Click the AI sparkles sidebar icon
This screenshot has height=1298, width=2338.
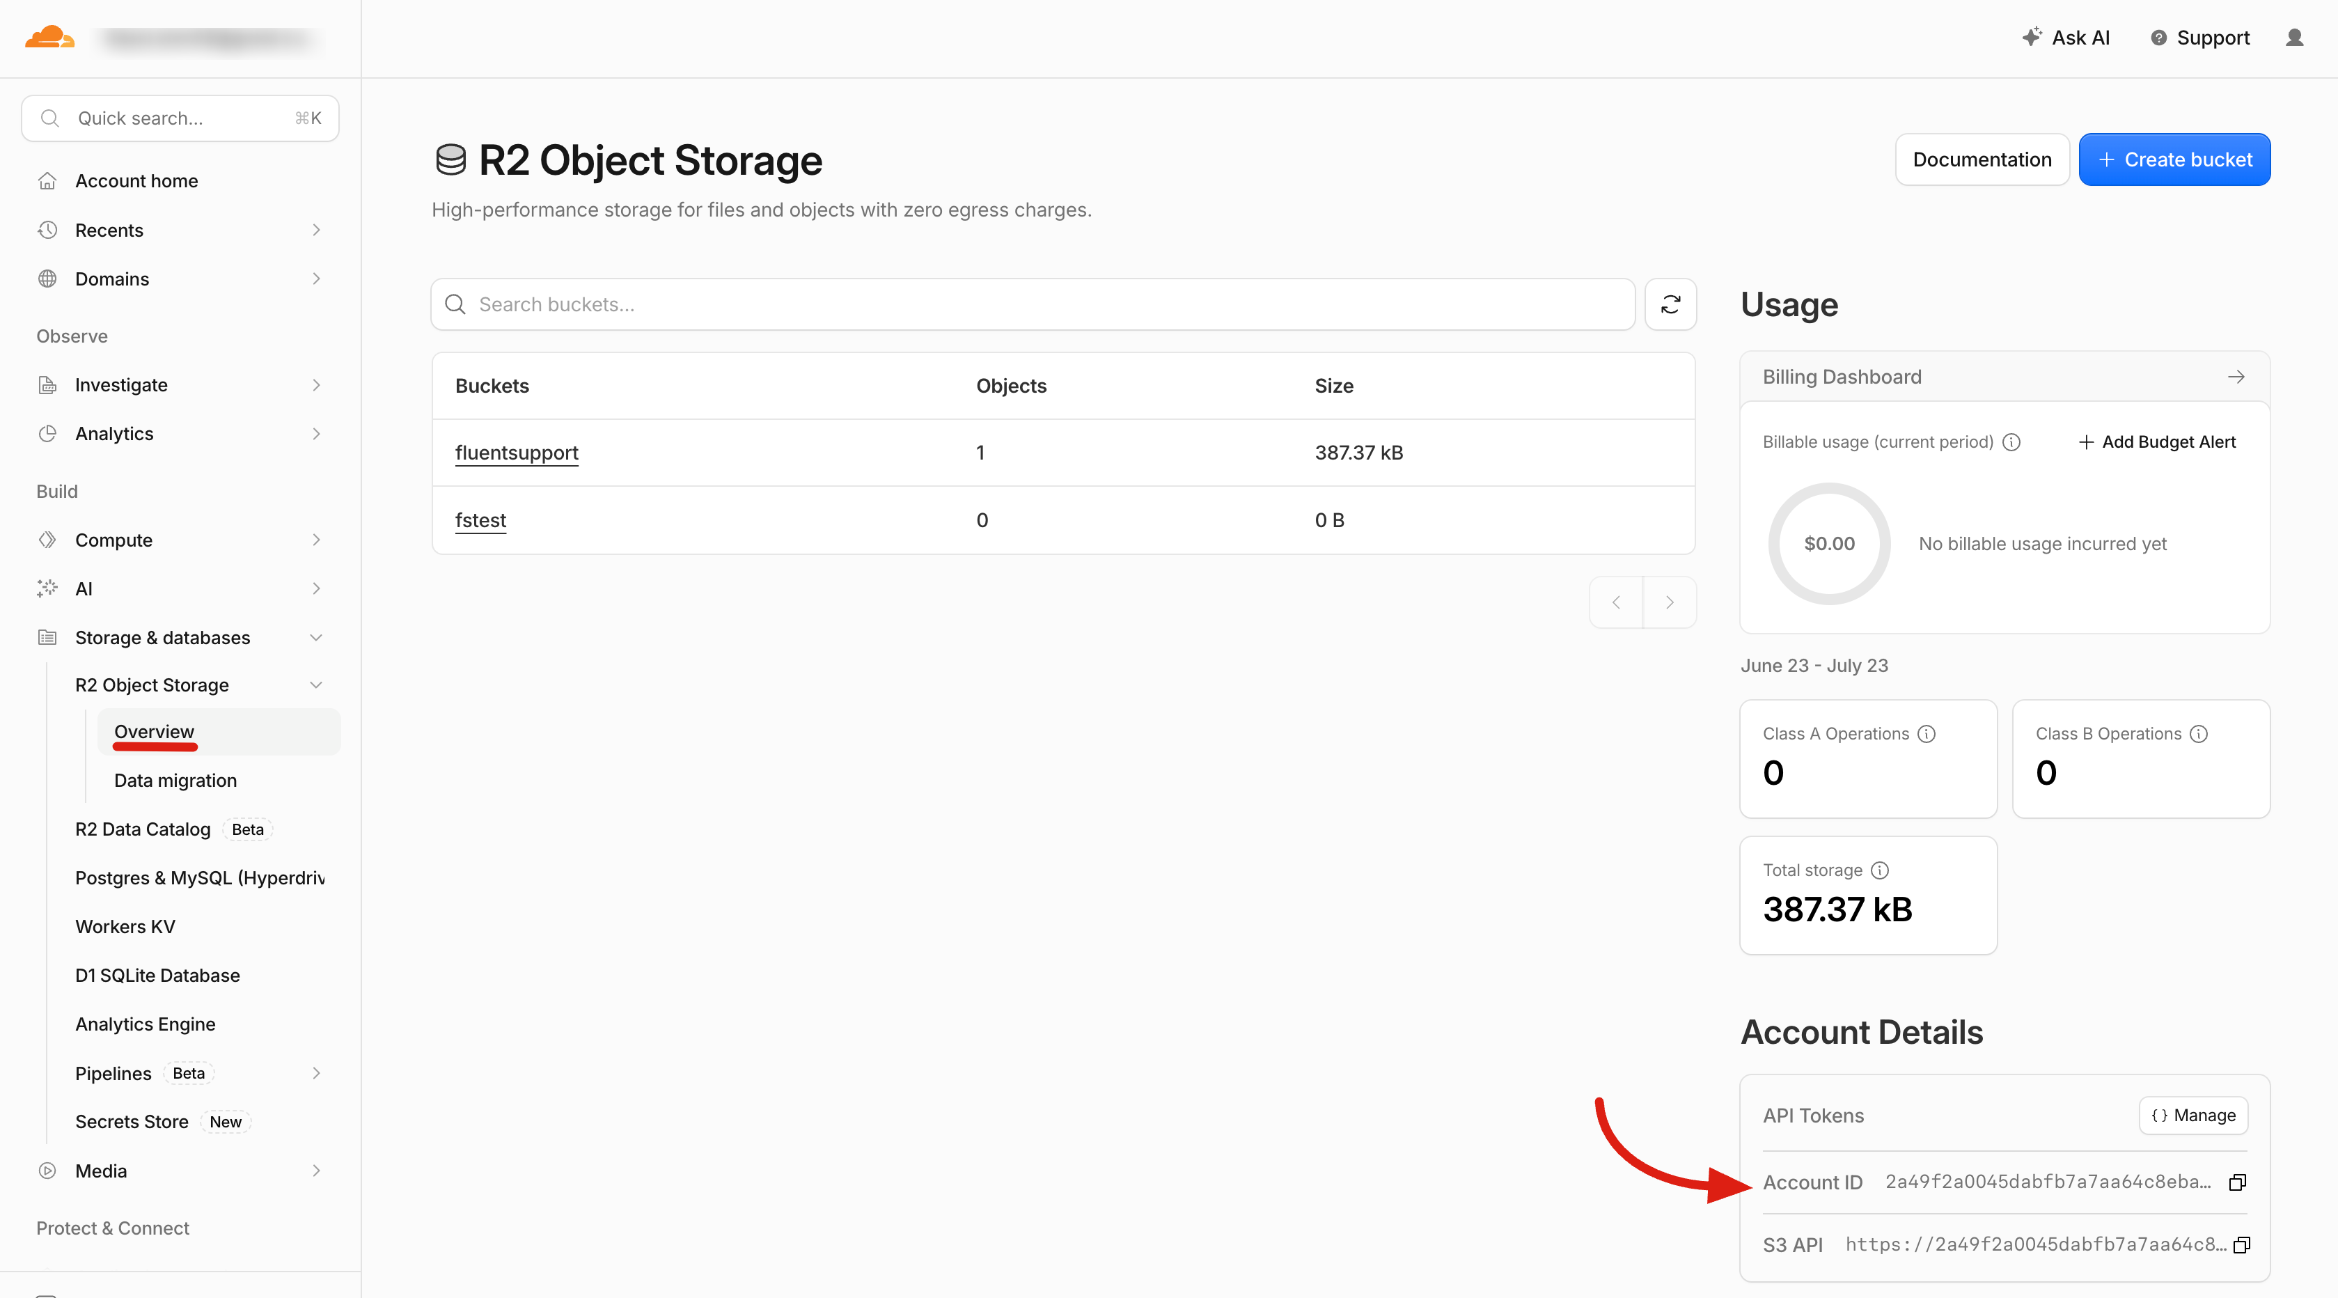point(47,588)
